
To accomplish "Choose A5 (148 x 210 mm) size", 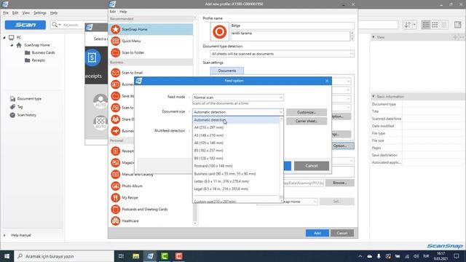I will [236, 135].
